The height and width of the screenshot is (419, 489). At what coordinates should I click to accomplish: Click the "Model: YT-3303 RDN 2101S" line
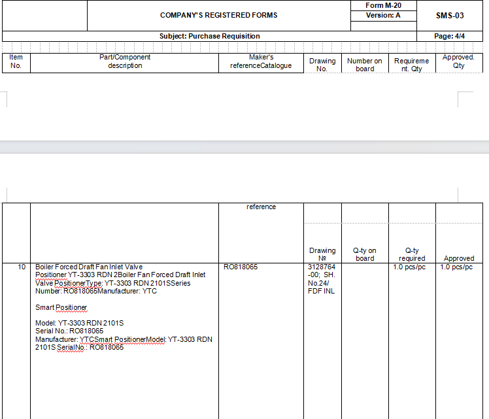[x=79, y=324]
